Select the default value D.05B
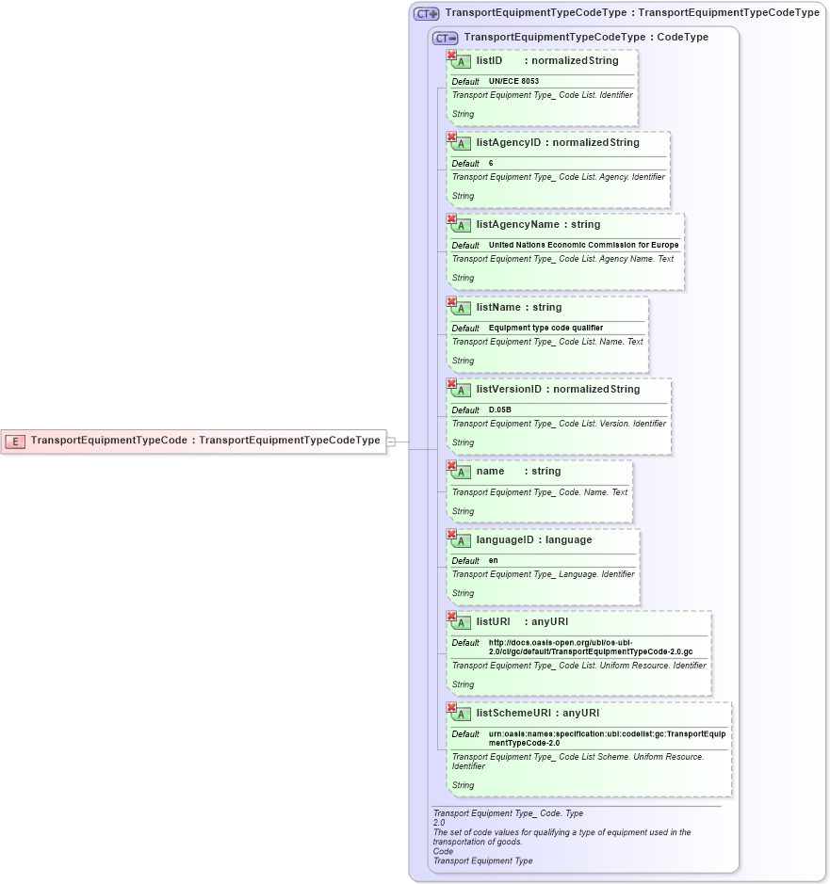This screenshot has width=830, height=884. coord(499,410)
